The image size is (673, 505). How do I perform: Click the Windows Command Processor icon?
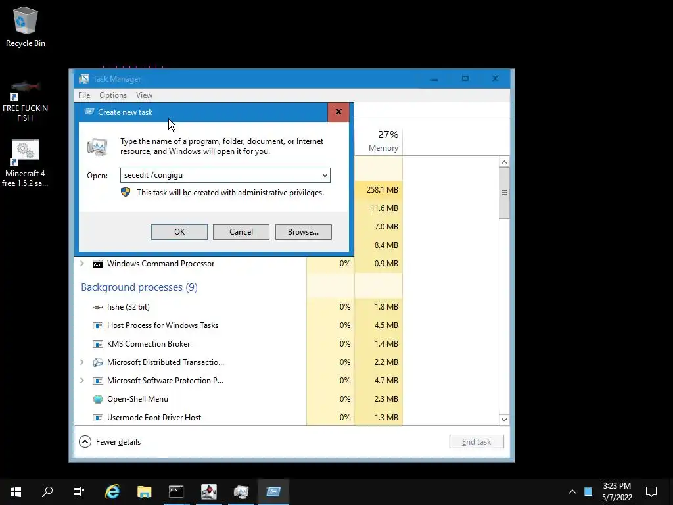[98, 264]
